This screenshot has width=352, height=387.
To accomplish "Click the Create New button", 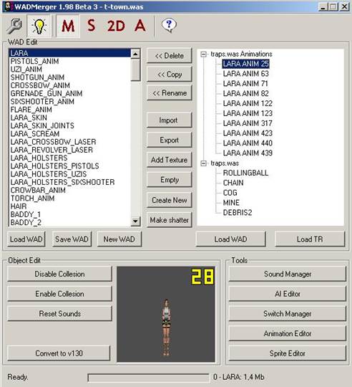I will coord(170,200).
